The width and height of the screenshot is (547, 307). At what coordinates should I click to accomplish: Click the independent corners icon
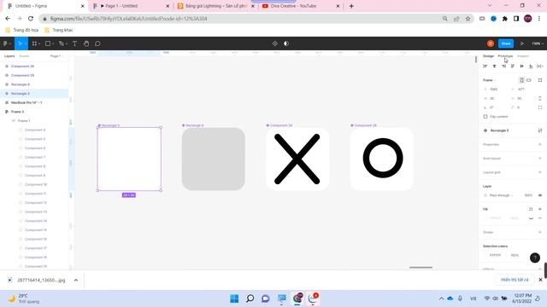[x=540, y=107]
